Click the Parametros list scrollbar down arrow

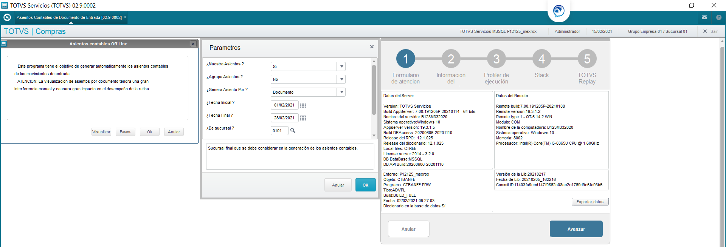coord(374,136)
